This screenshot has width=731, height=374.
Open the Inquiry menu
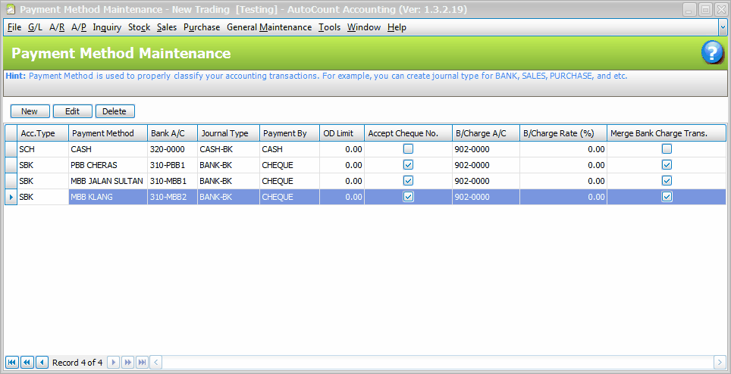[x=107, y=27]
